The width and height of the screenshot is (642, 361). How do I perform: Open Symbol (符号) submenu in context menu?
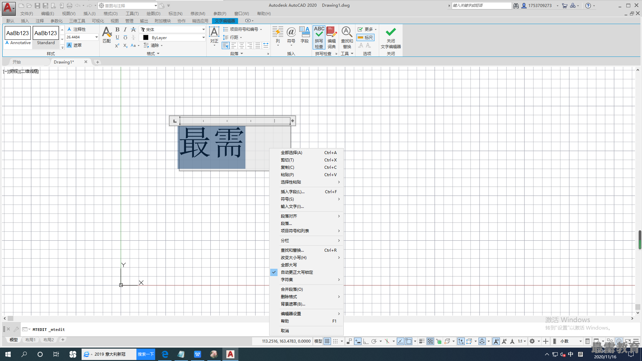[307, 199]
